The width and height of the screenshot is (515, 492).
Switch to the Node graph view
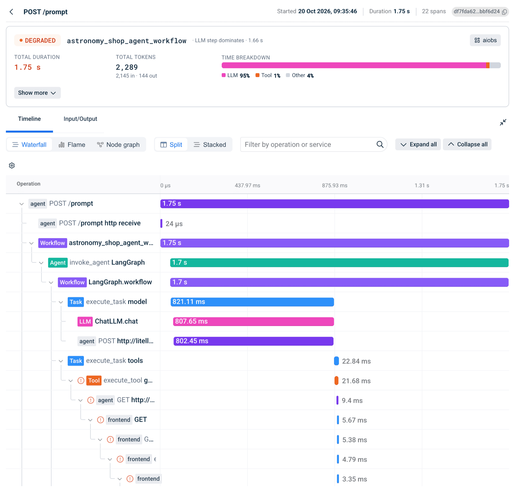pyautogui.click(x=118, y=144)
